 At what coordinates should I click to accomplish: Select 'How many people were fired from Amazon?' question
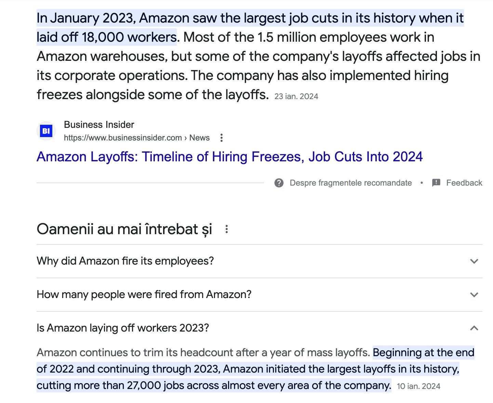(x=144, y=295)
